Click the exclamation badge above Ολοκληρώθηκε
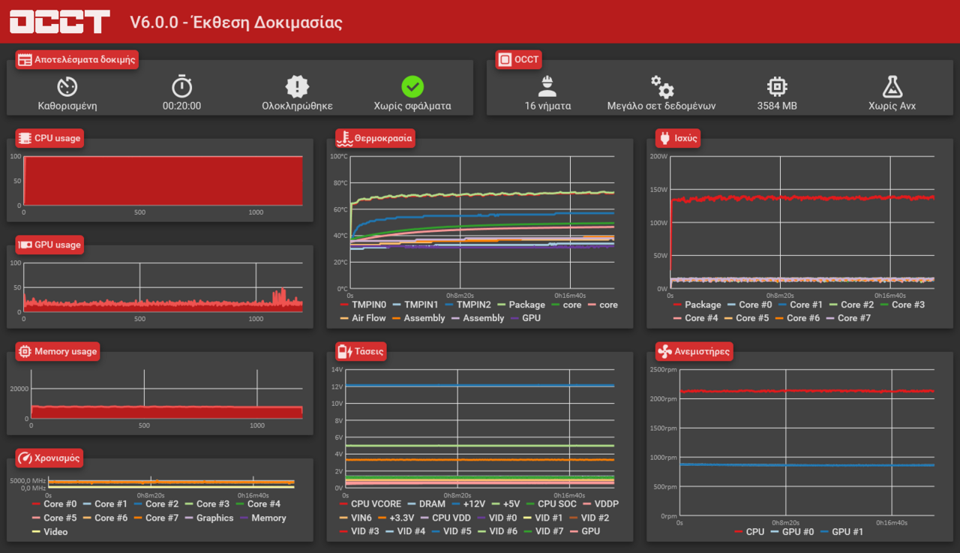 pos(297,86)
